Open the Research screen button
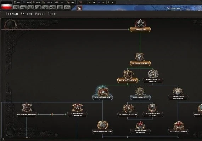The image size is (202, 141). pyautogui.click(x=23, y=7)
